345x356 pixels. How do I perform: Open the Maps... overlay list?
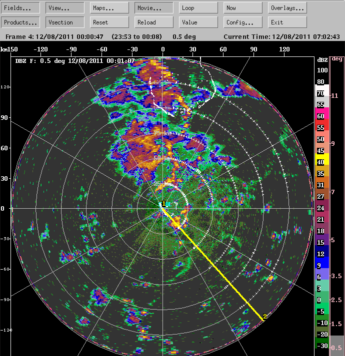coord(109,8)
